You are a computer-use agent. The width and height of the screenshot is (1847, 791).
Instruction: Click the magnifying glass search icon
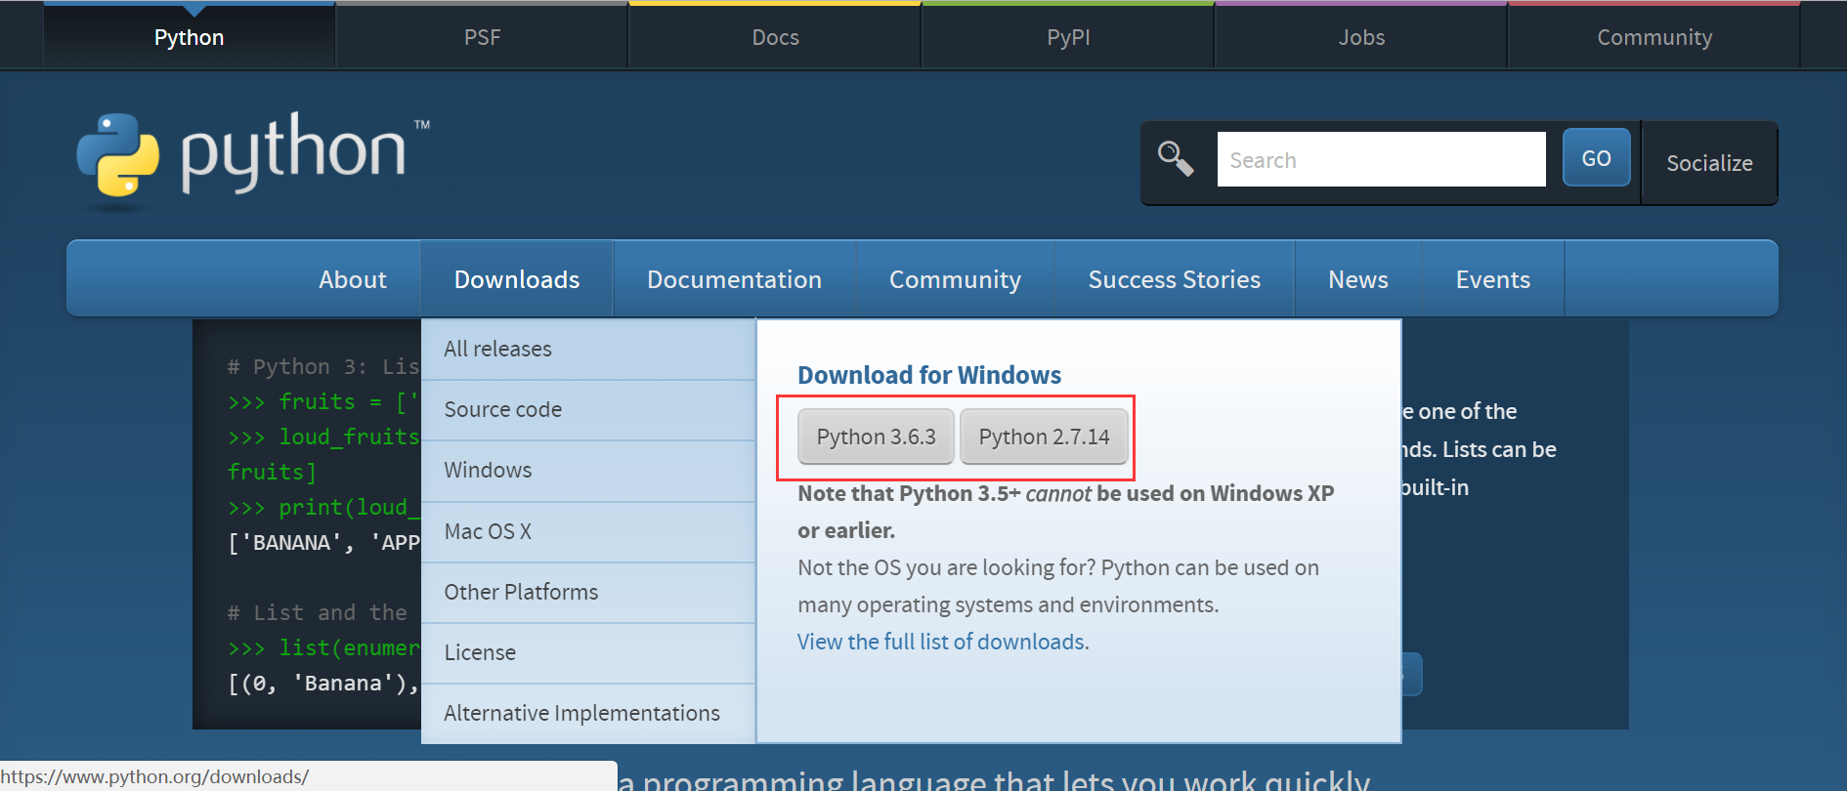tap(1176, 158)
